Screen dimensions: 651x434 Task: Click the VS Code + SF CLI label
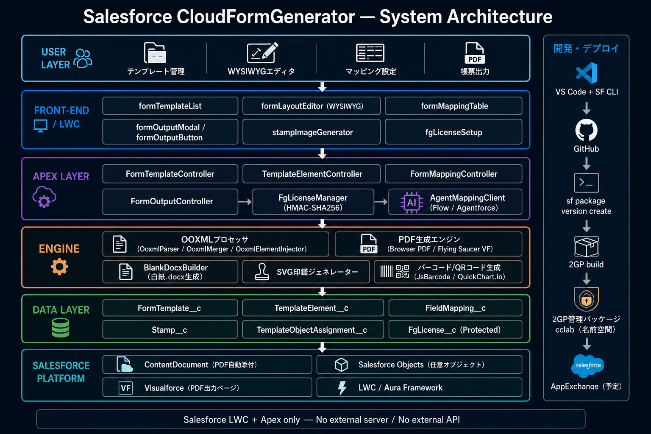tap(587, 92)
